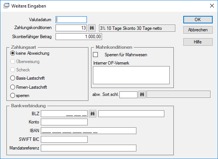218x159 pixels.
Task: Focus the Valutadatum date field
Action: point(71,20)
